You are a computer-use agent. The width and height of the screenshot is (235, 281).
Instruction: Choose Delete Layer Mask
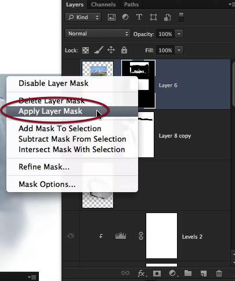click(x=73, y=100)
